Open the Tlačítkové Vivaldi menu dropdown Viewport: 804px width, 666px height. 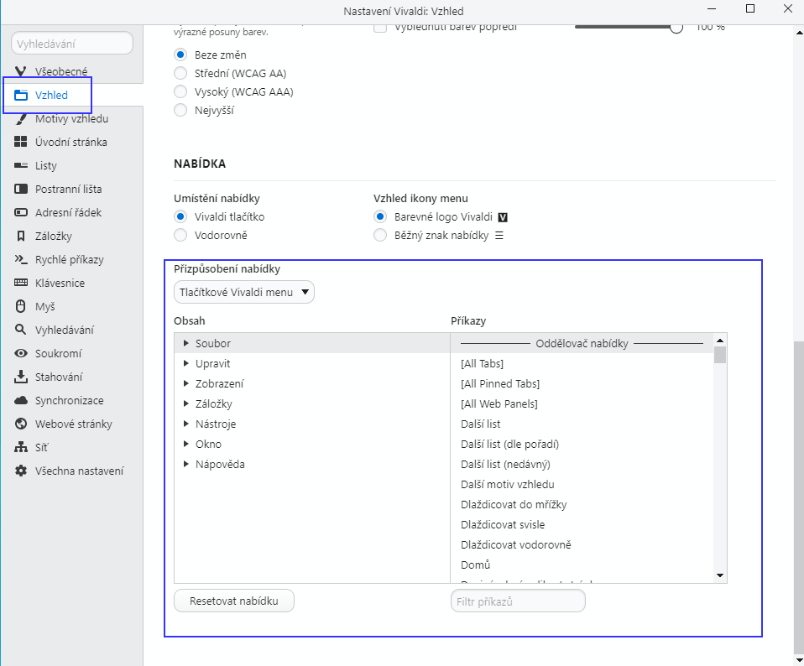point(244,292)
